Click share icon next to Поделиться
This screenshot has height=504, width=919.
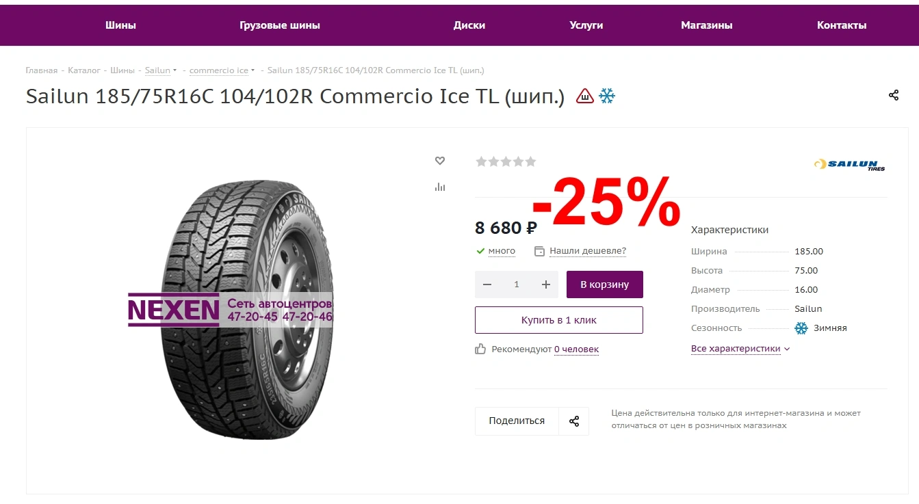(x=574, y=421)
